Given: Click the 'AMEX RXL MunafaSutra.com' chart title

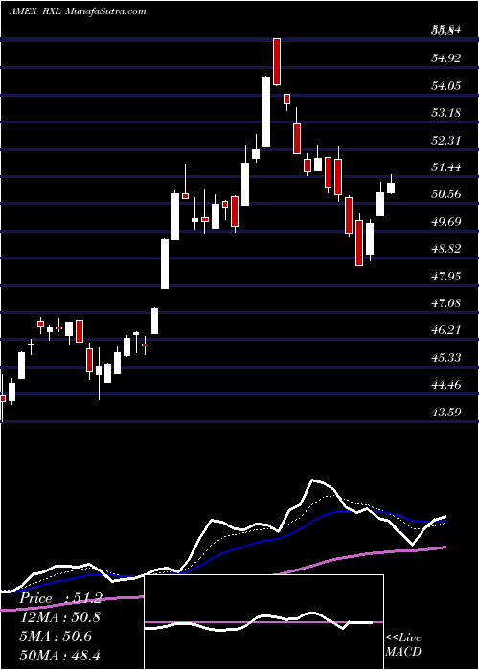Looking at the screenshot, I should (78, 11).
